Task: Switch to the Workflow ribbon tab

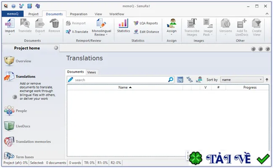Action: [117, 14]
